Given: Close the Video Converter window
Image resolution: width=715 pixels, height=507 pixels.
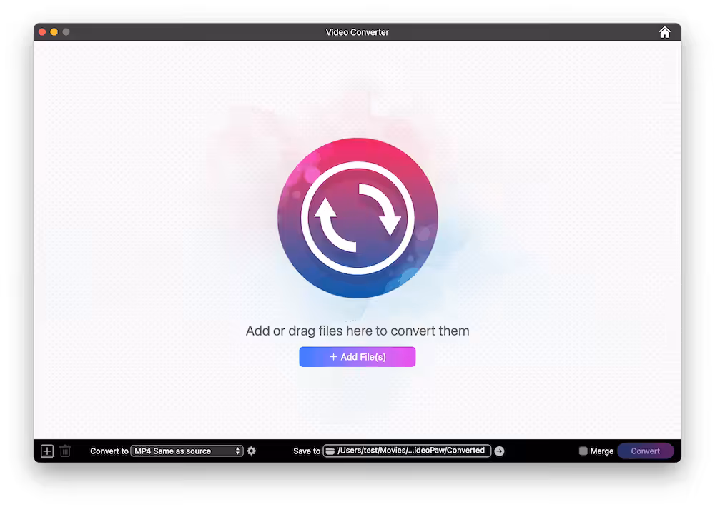Looking at the screenshot, I should tap(42, 32).
